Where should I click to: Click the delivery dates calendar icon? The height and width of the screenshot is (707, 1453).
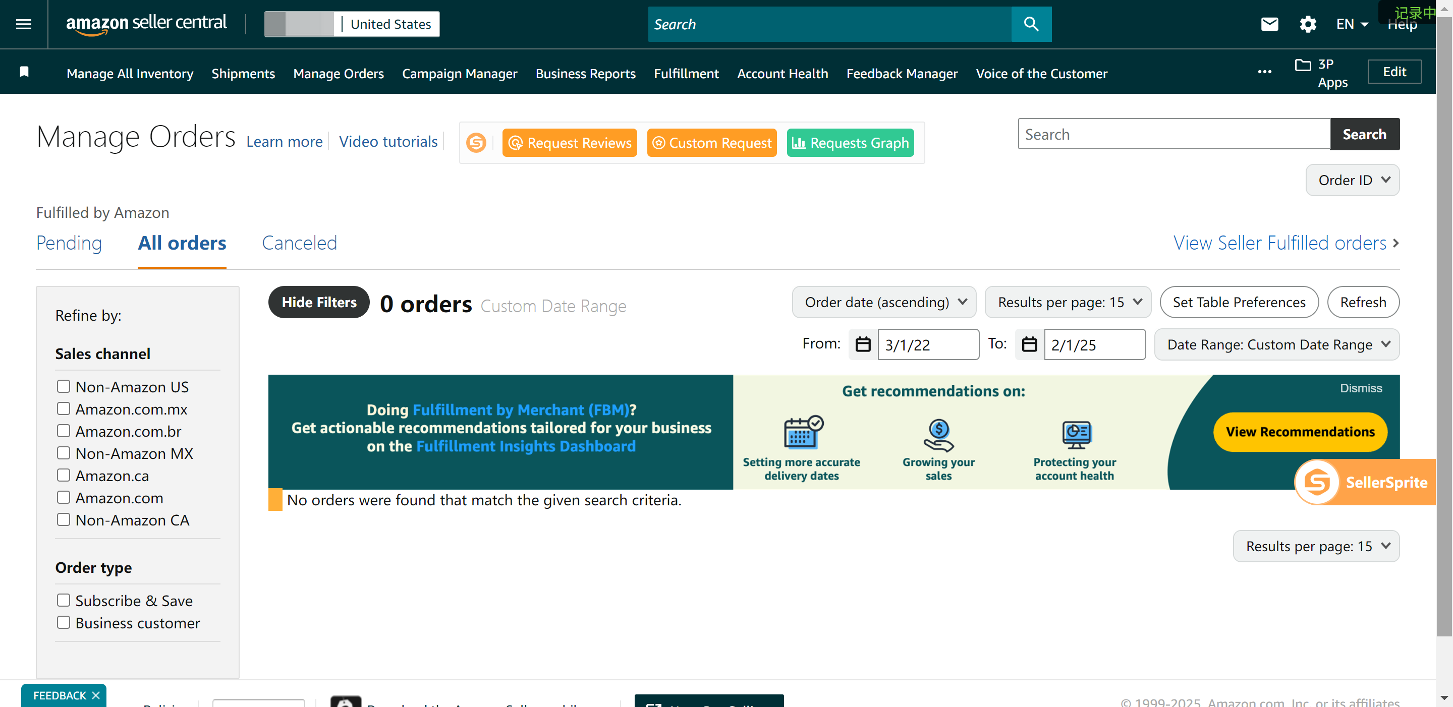pyautogui.click(x=803, y=433)
